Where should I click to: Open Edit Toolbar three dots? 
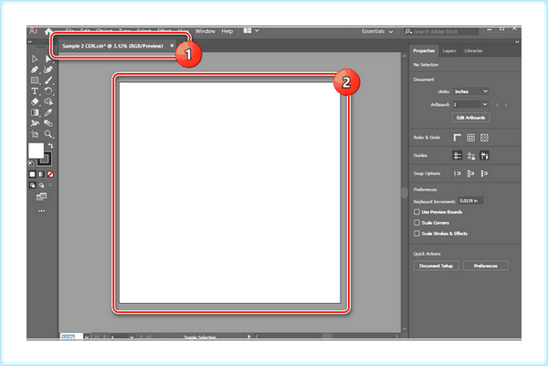[41, 211]
